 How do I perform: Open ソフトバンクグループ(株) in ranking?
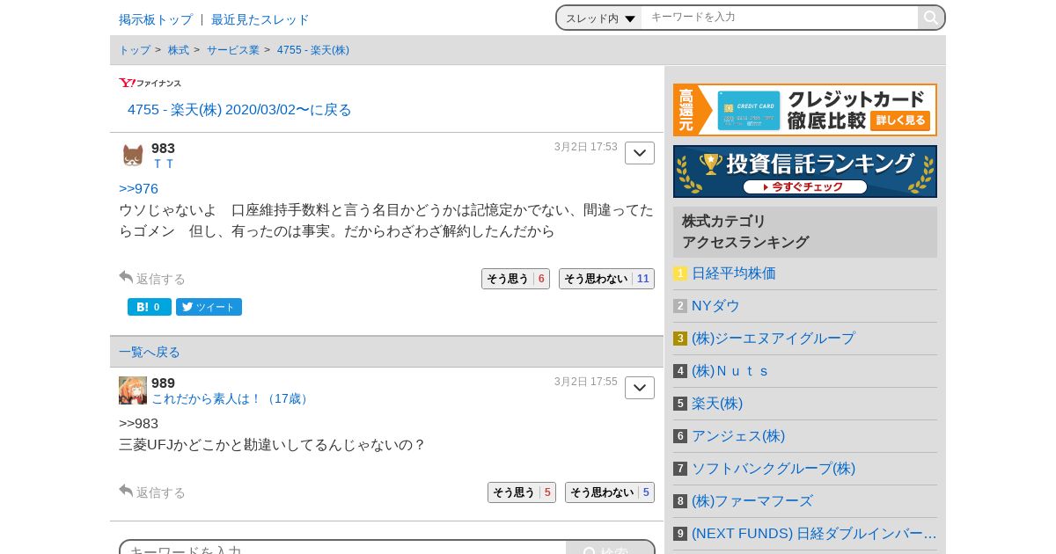774,469
